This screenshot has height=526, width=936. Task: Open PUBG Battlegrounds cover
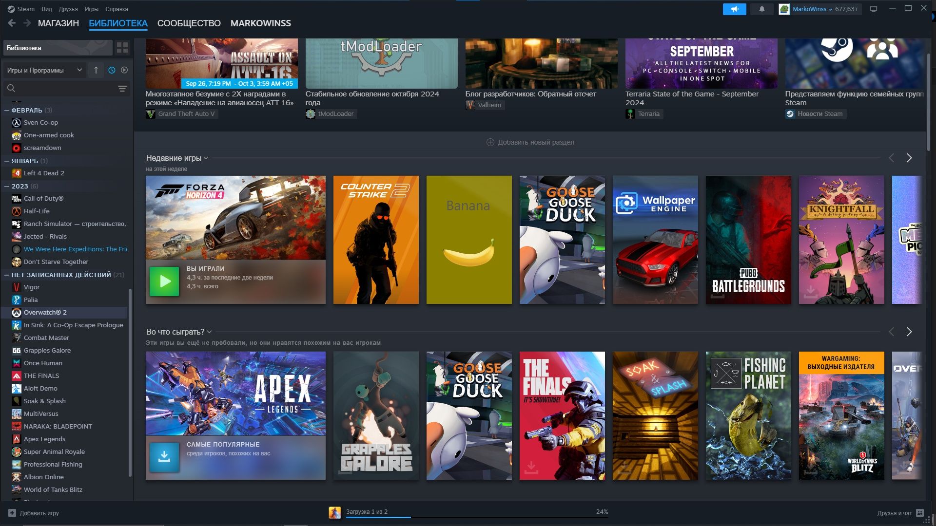coord(748,240)
